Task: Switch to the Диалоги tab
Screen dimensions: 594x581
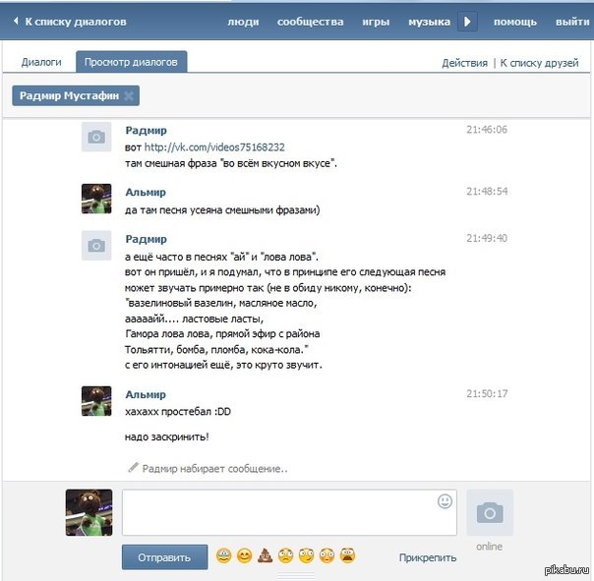Action: point(41,62)
